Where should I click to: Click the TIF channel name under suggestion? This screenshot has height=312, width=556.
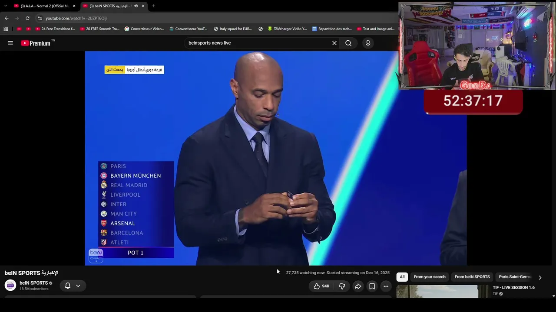(x=495, y=294)
